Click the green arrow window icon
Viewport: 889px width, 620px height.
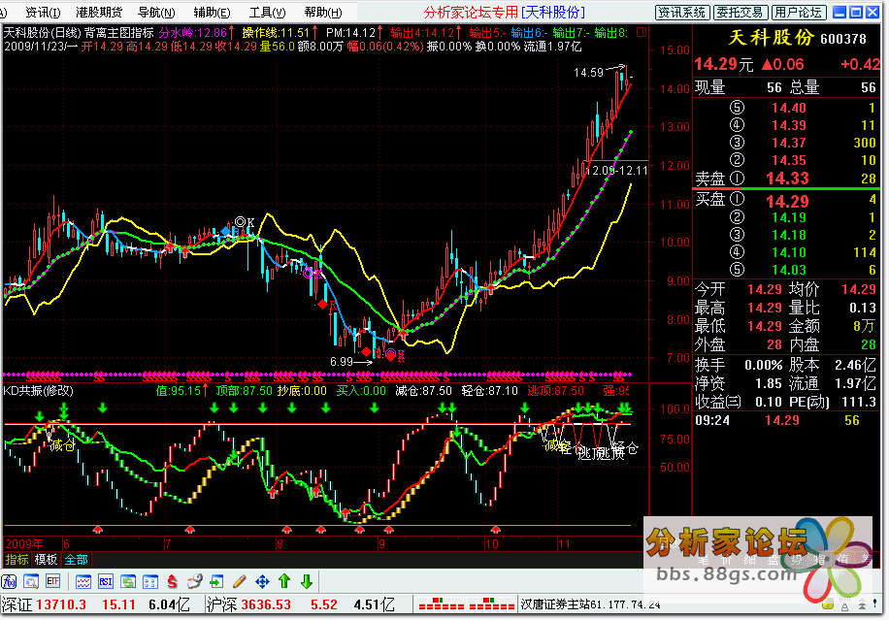(x=216, y=581)
